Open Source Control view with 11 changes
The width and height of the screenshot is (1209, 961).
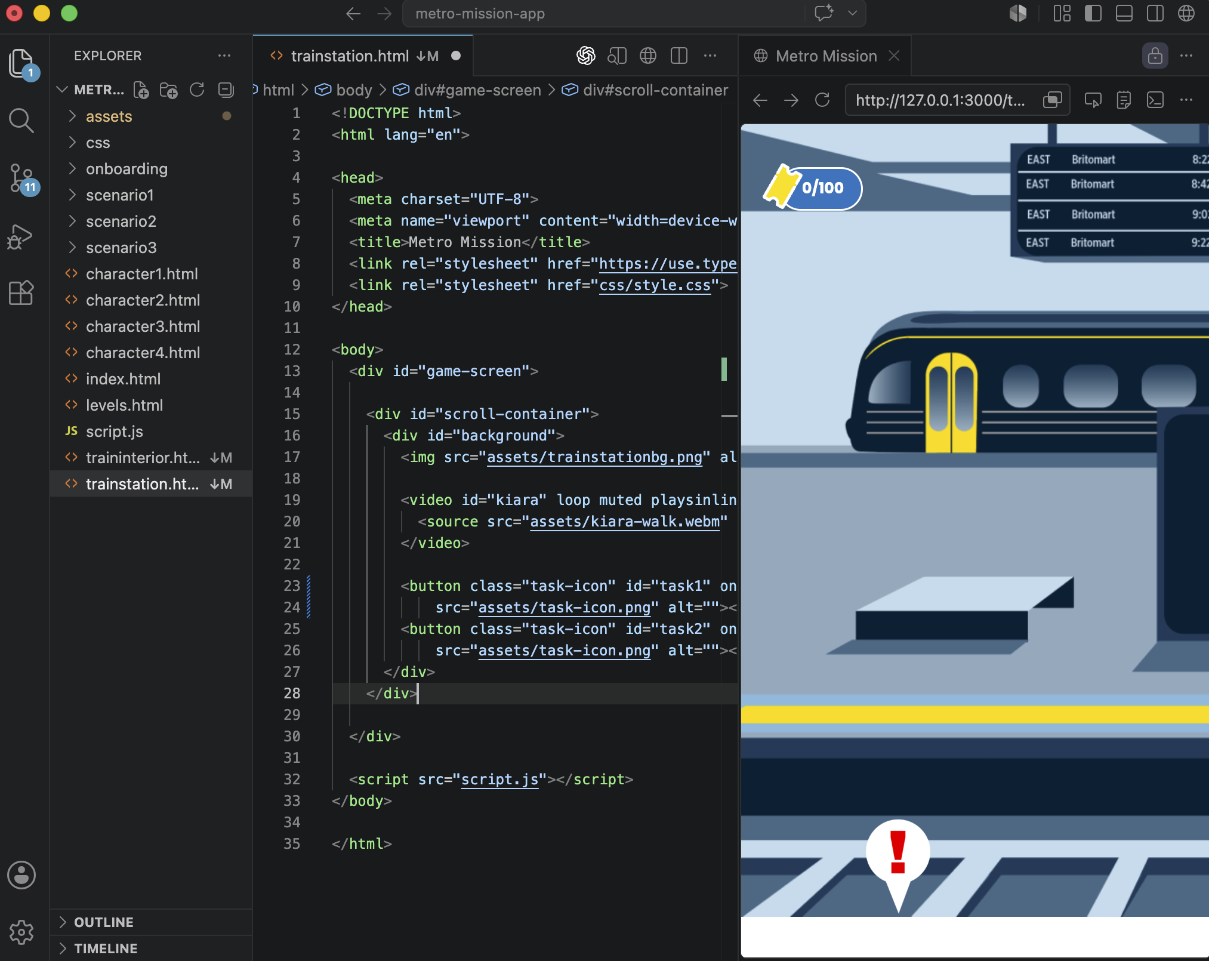23,178
